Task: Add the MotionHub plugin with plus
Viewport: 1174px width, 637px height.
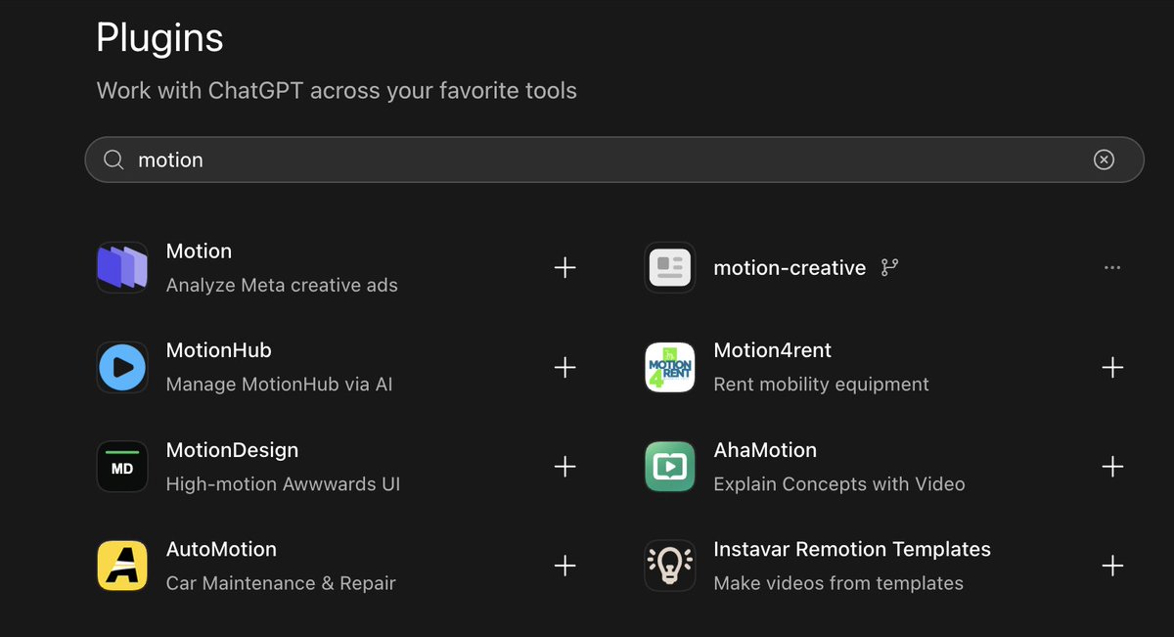Action: 564,367
